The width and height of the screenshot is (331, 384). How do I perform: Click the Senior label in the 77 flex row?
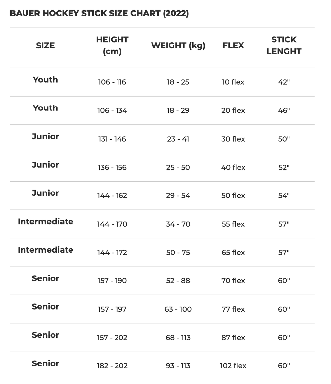pos(45,307)
